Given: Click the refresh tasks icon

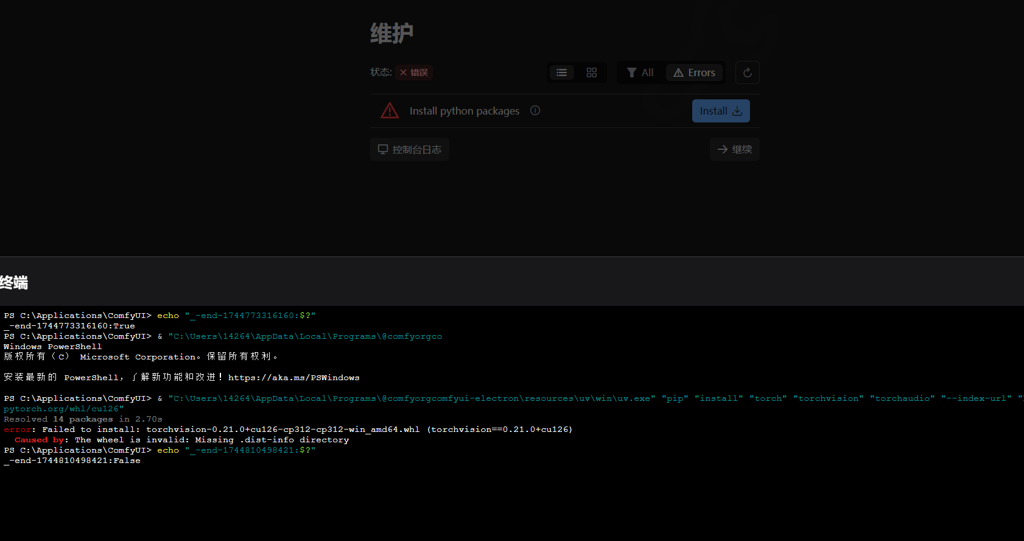Looking at the screenshot, I should point(747,72).
